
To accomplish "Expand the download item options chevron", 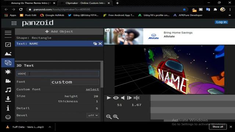I will 50,127.
